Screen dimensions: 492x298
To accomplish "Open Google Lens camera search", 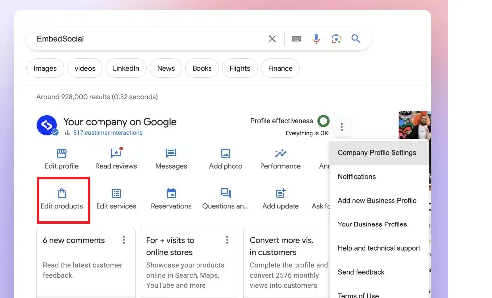I will [336, 39].
